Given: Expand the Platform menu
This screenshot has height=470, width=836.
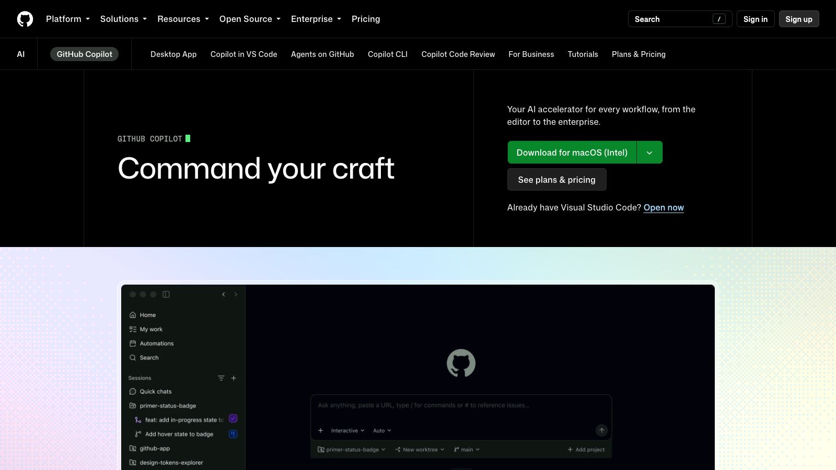Looking at the screenshot, I should (68, 19).
